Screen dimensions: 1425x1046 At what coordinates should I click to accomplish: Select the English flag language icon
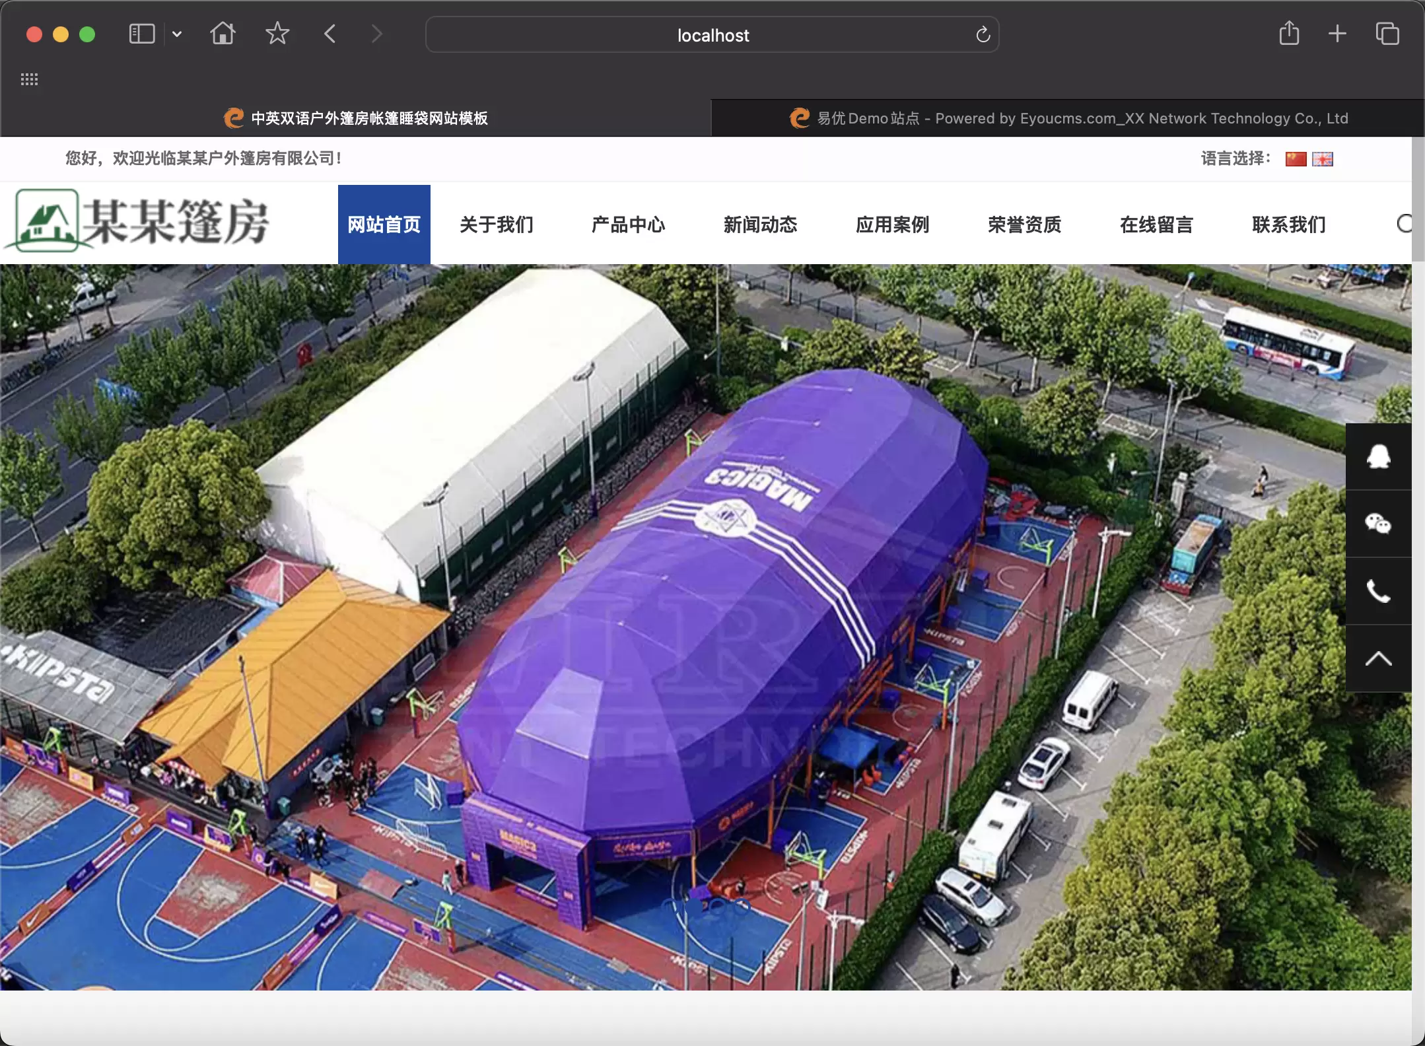[1323, 159]
